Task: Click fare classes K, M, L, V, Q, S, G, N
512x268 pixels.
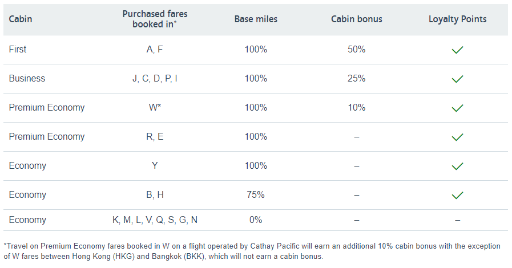Action: 155,220
